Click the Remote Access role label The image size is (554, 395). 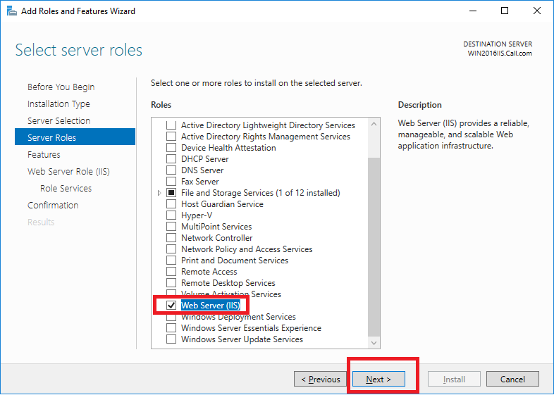click(209, 272)
